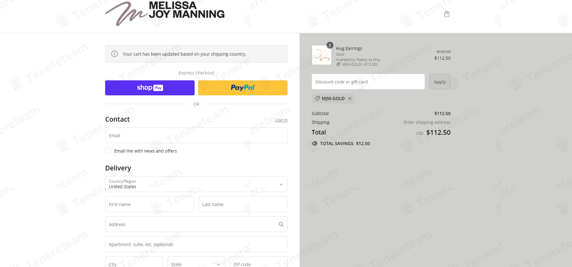The height and width of the screenshot is (267, 572).
Task: Focus the ZIP code field
Action: pos(258,262)
